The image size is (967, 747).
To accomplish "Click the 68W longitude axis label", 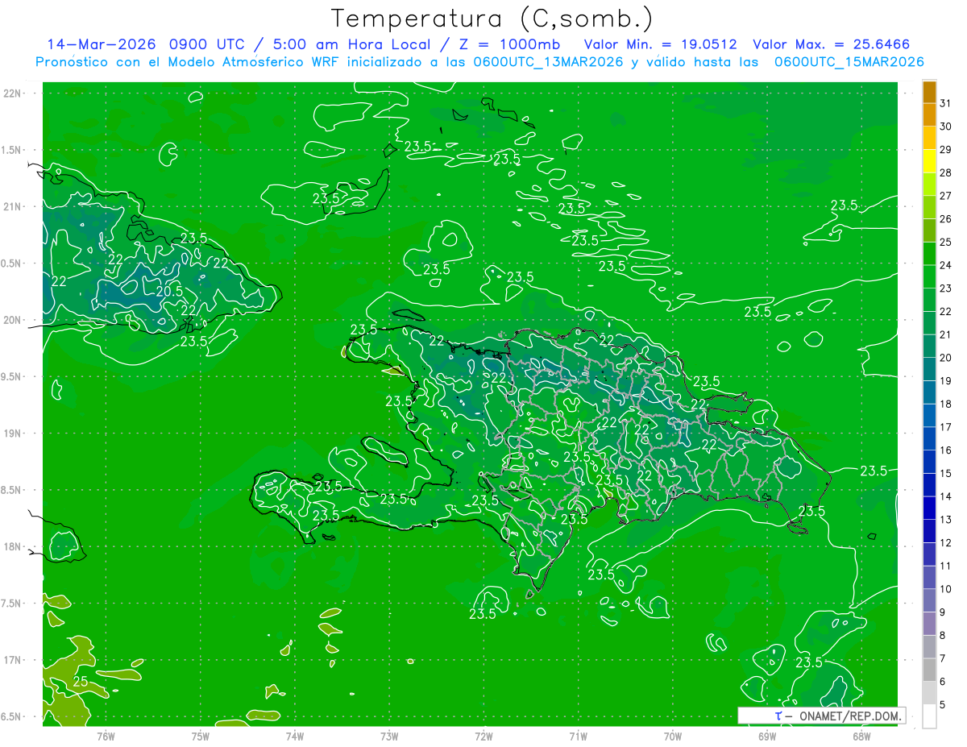I will (x=861, y=737).
